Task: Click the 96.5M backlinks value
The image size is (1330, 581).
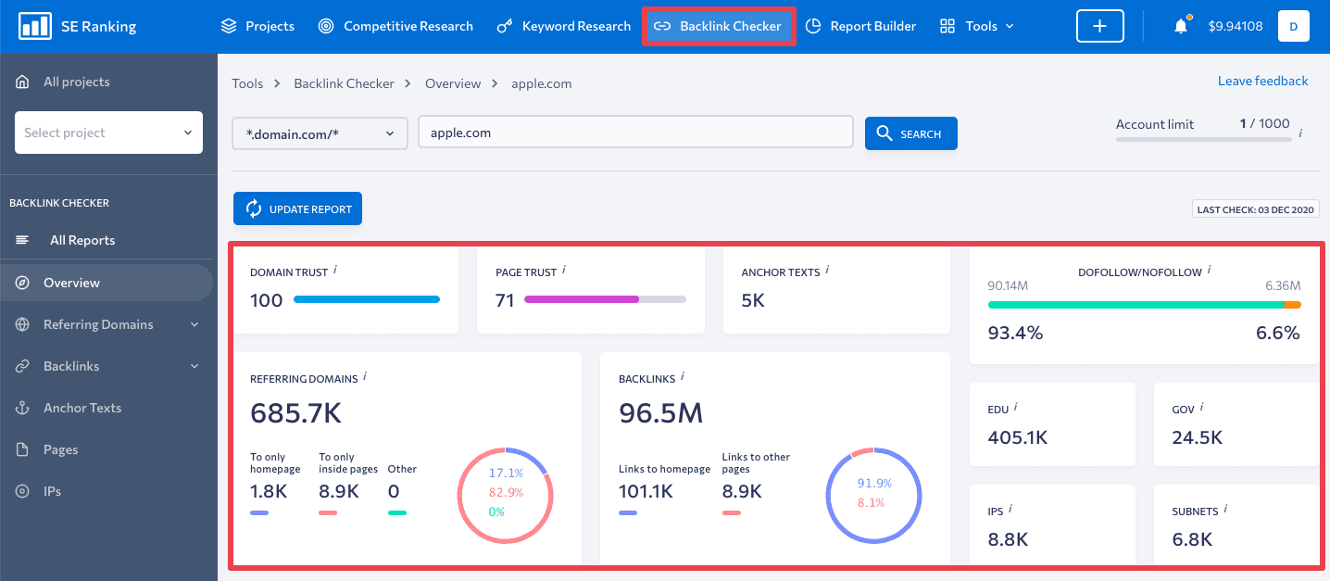Action: tap(661, 413)
